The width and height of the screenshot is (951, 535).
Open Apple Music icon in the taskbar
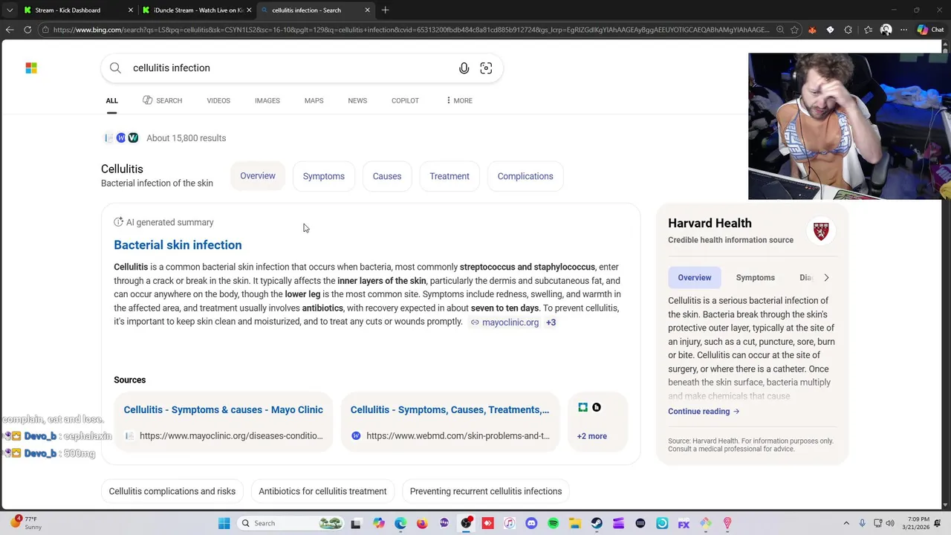(509, 523)
